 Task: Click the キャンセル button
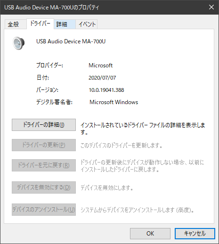coord(195,234)
